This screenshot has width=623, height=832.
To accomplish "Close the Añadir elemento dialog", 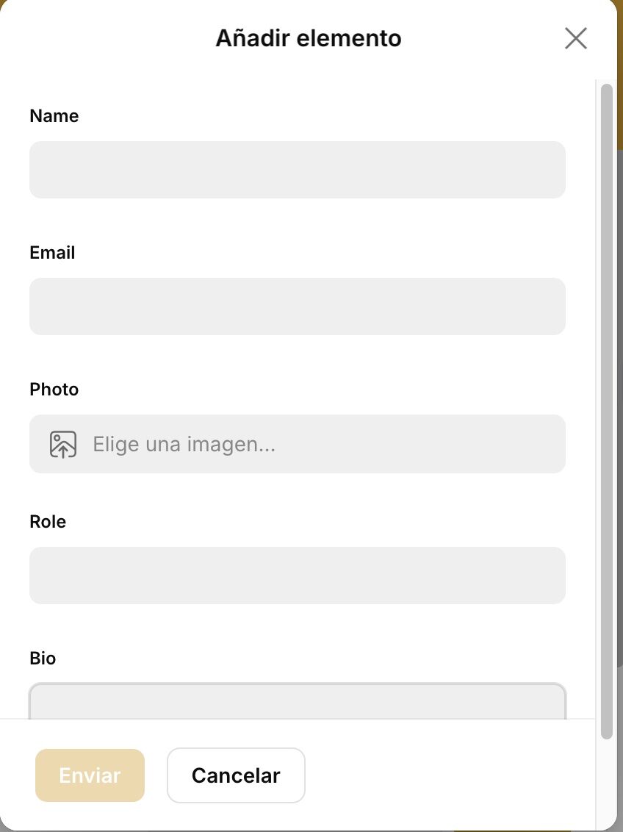I will [x=576, y=38].
